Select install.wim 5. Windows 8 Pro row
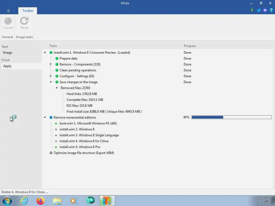The width and height of the screenshot is (275, 206). pyautogui.click(x=80, y=147)
